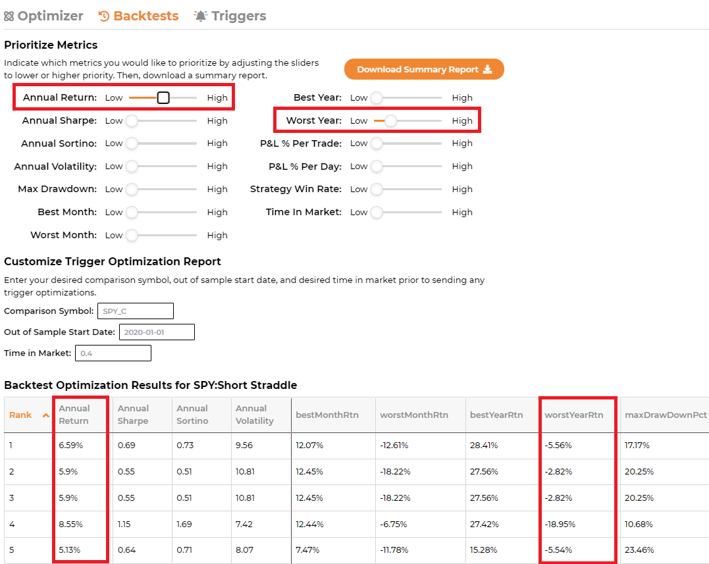Open the Optimizer tab

pos(44,16)
